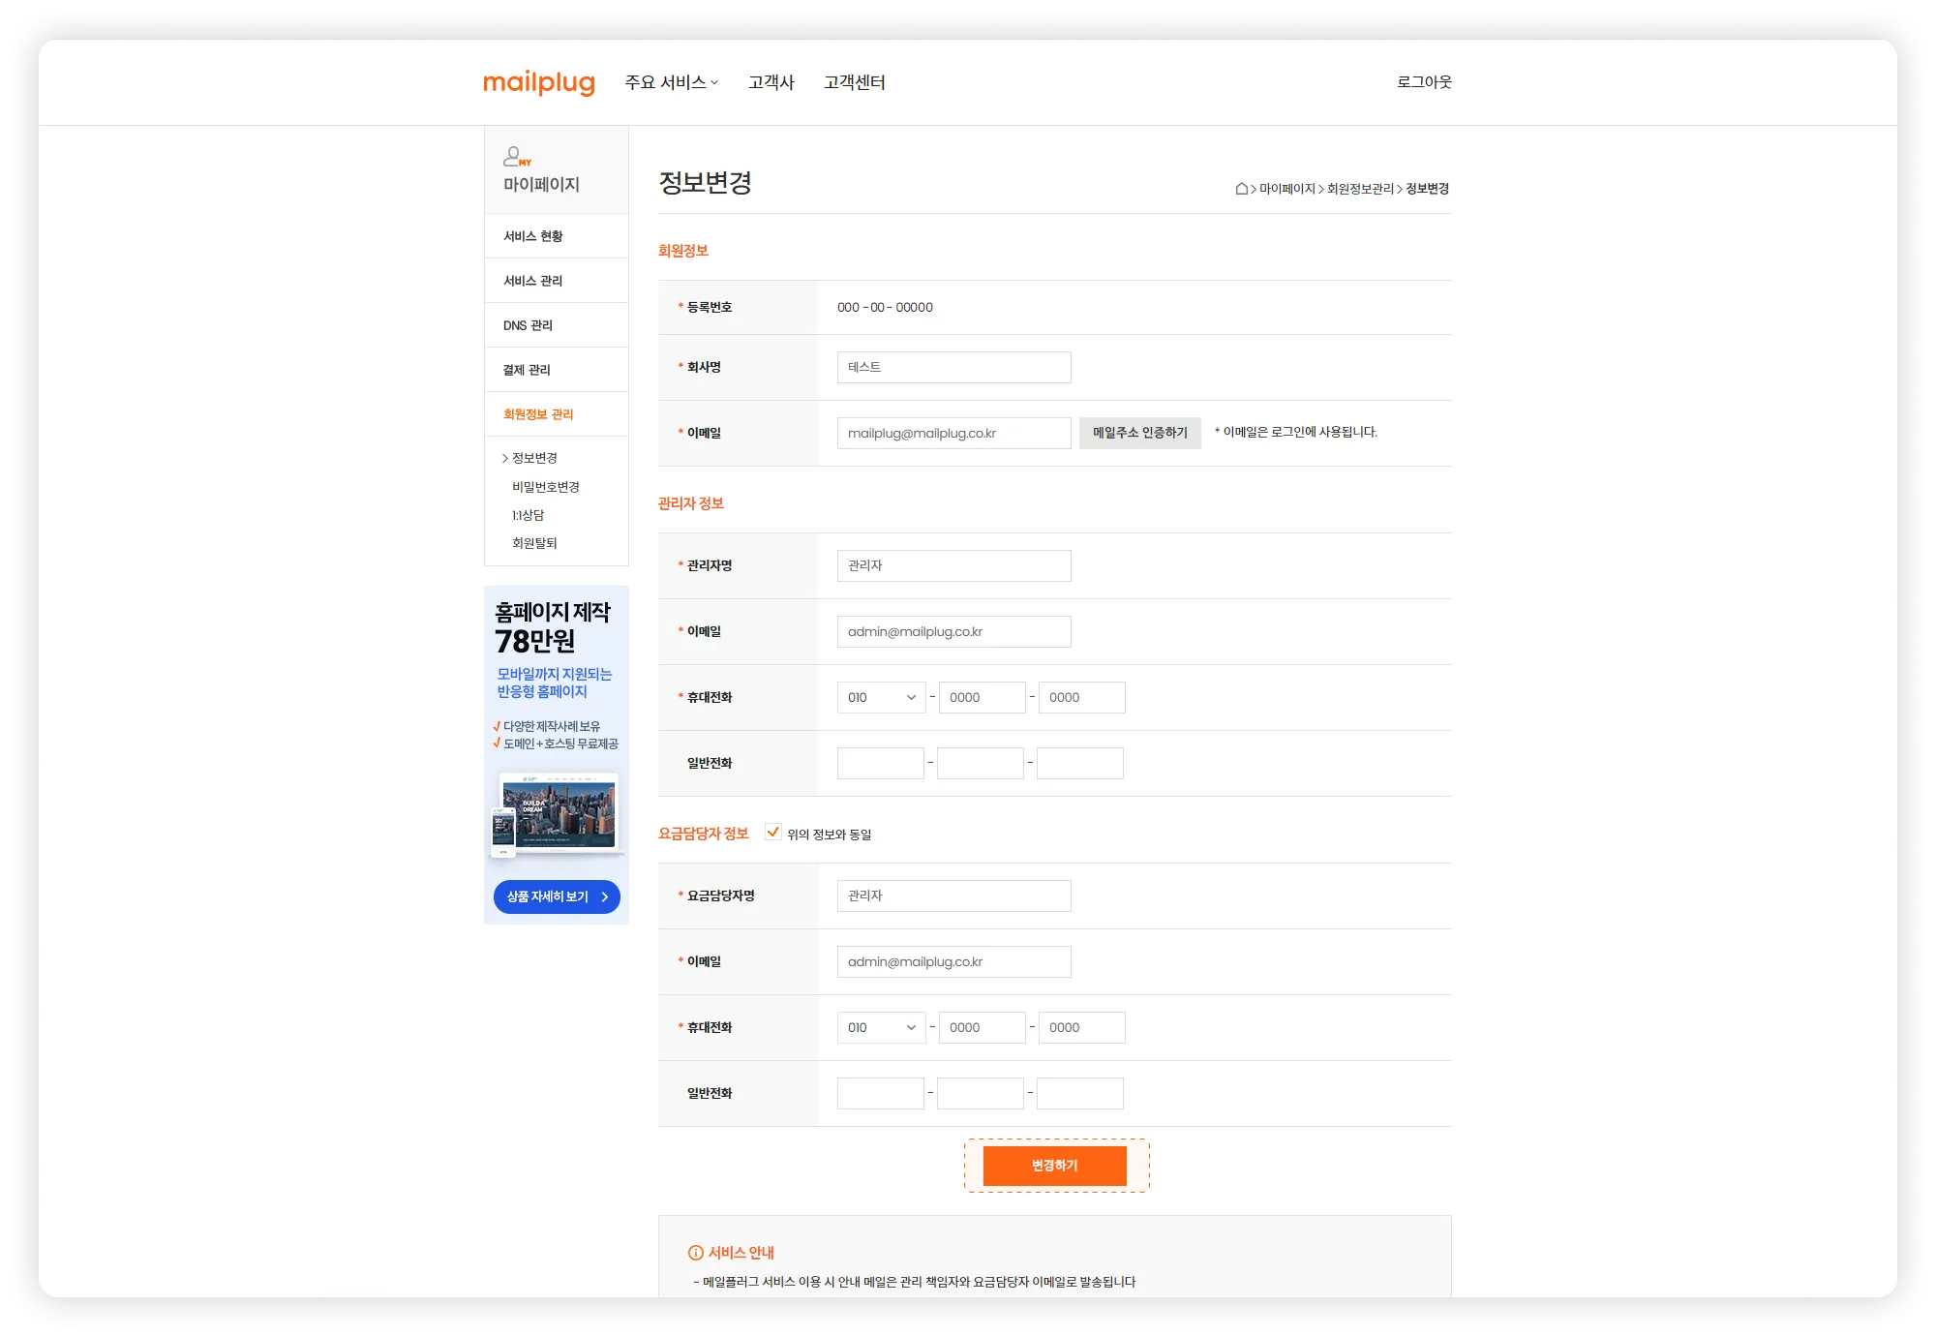Select 비밀번호변경 in sidebar
This screenshot has width=1936, height=1336.
click(545, 487)
